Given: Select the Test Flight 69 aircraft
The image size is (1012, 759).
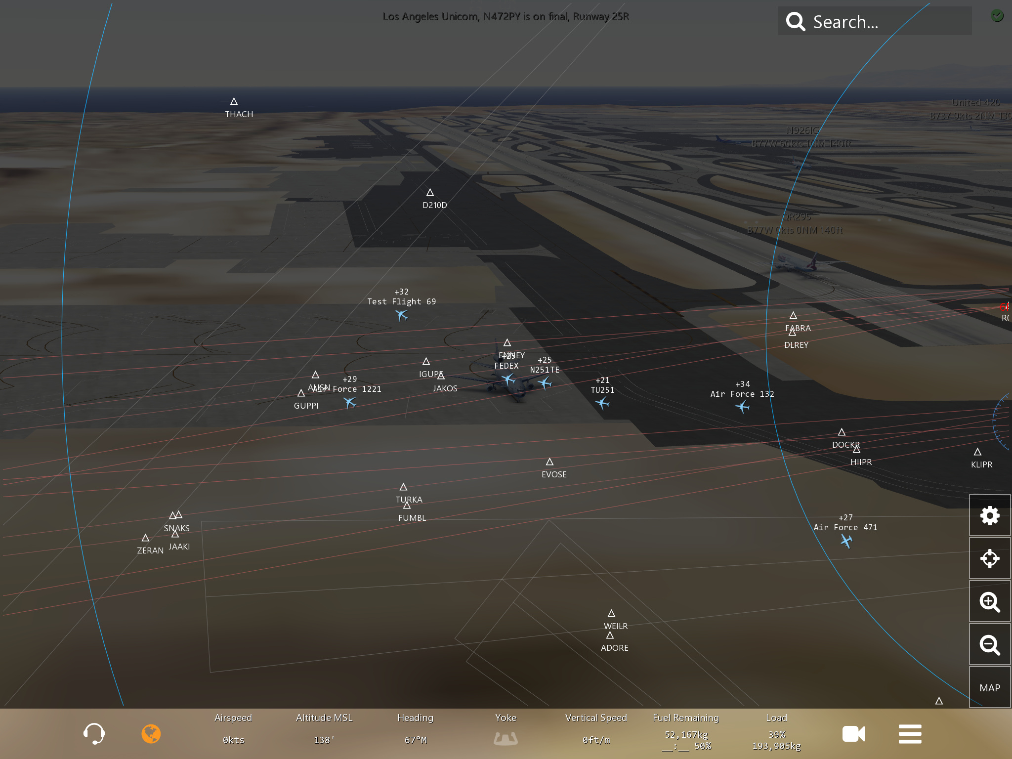Looking at the screenshot, I should coord(402,315).
